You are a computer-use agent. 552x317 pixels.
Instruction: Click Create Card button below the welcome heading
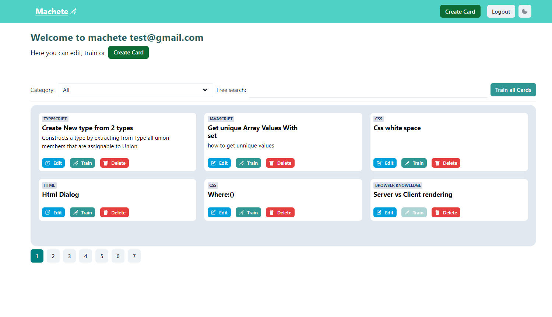coord(128,53)
